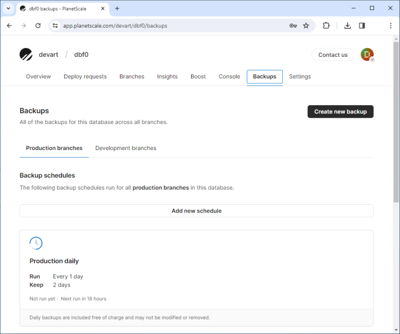View site information icon in address bar

56,26
